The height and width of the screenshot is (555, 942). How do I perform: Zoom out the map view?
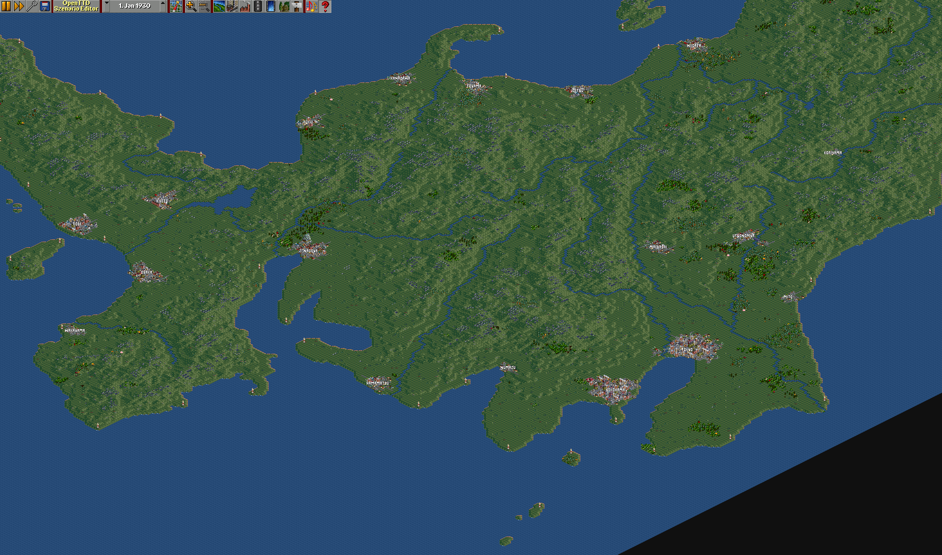click(x=204, y=6)
